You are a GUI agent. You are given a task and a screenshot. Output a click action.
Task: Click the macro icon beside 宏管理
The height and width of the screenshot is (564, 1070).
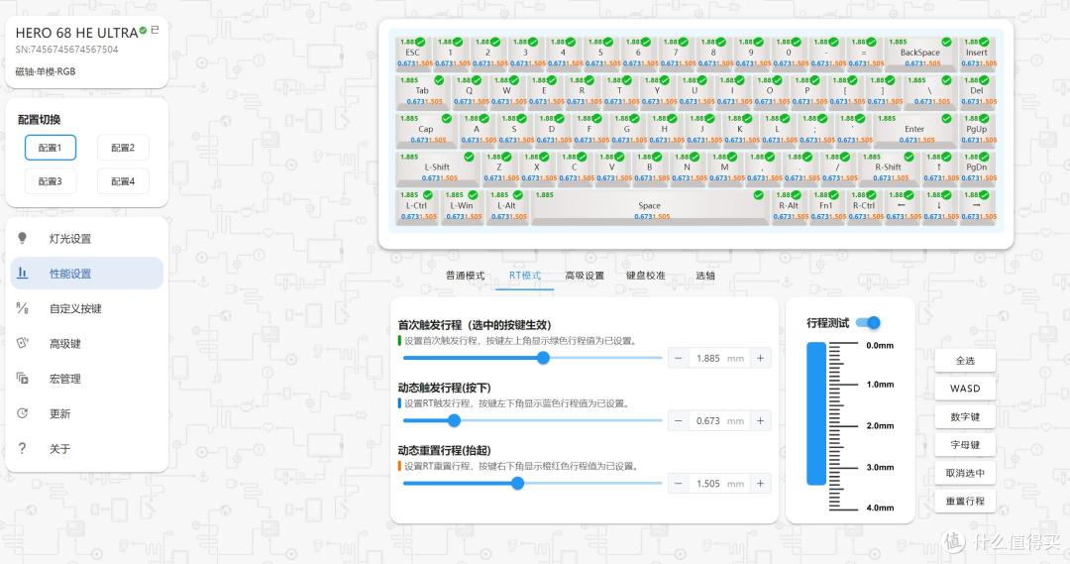[22, 379]
